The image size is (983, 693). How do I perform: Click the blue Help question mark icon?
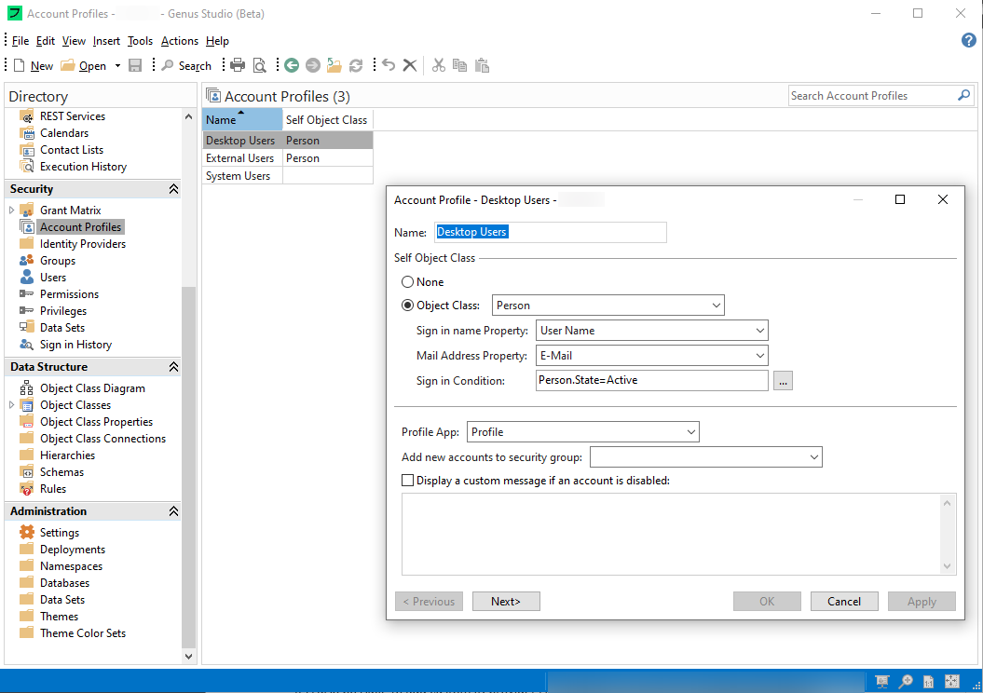[968, 40]
